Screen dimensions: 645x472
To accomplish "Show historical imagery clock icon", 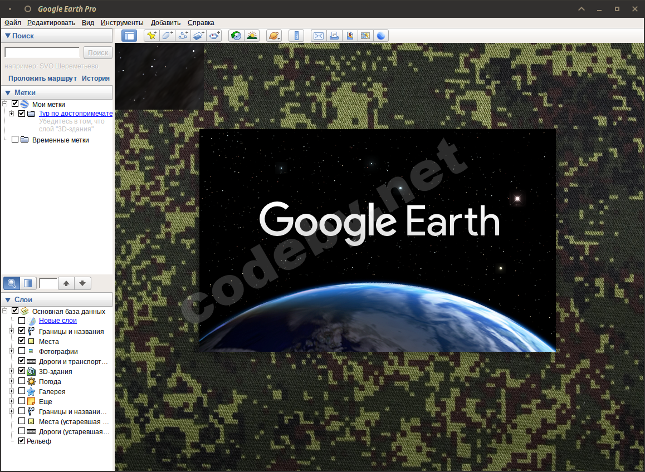I will (236, 36).
